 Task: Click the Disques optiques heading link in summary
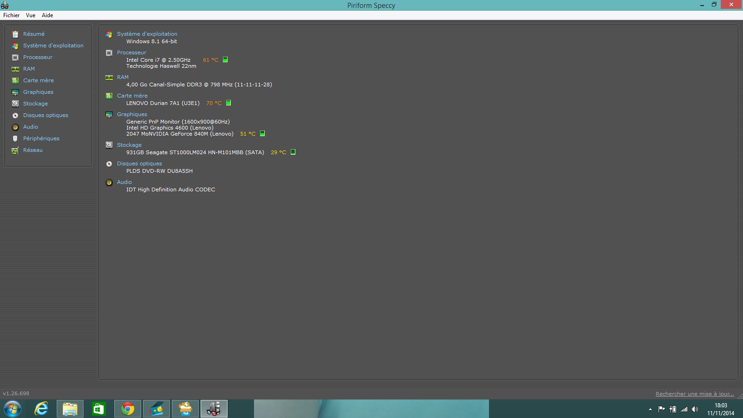click(x=139, y=163)
